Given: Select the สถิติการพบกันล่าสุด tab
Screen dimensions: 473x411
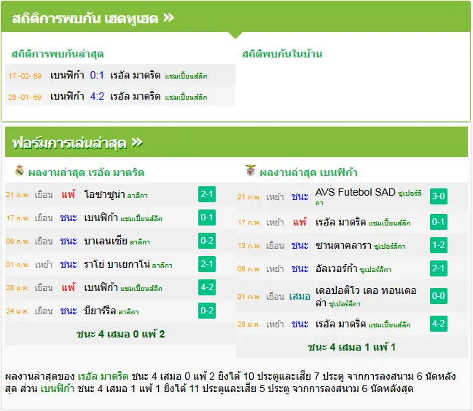Looking at the screenshot, I should click(58, 55).
